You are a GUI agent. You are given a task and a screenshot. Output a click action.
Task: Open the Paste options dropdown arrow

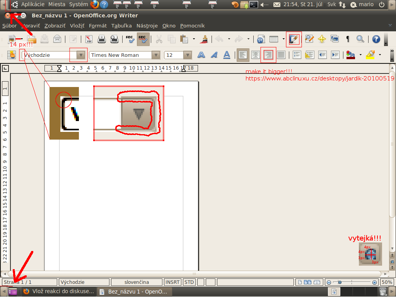click(x=194, y=39)
